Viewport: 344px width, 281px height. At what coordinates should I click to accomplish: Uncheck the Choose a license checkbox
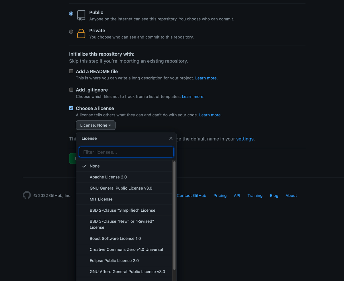coord(71,108)
